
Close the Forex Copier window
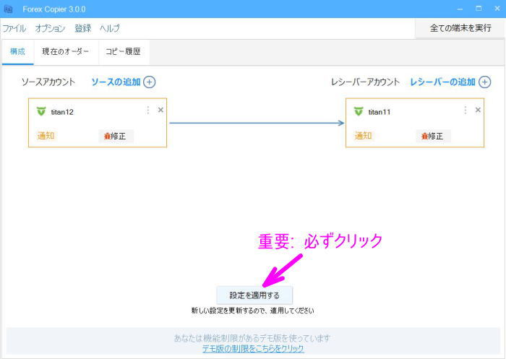click(497, 9)
